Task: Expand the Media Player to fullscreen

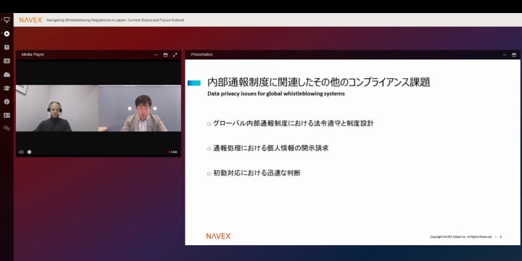Action: (175, 55)
